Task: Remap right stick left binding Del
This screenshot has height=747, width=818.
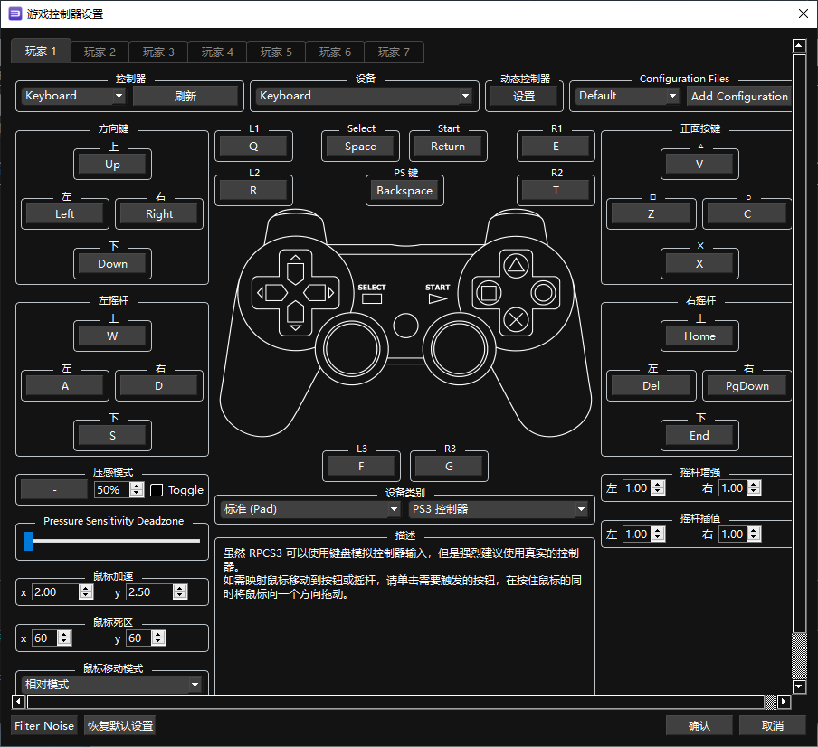Action: [652, 386]
